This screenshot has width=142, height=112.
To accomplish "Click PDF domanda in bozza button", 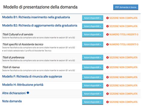I will point(126,7).
